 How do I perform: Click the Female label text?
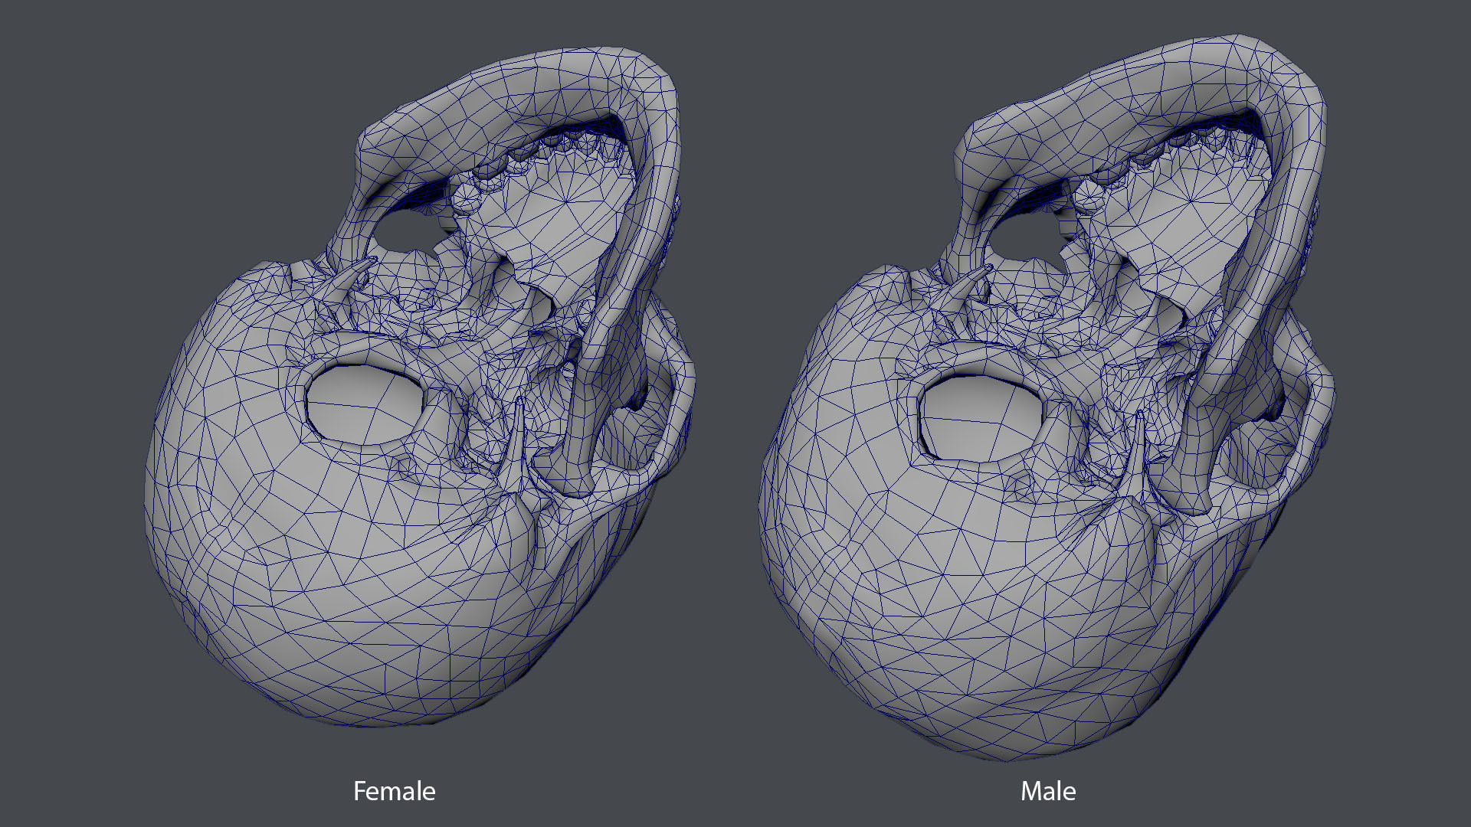click(394, 791)
